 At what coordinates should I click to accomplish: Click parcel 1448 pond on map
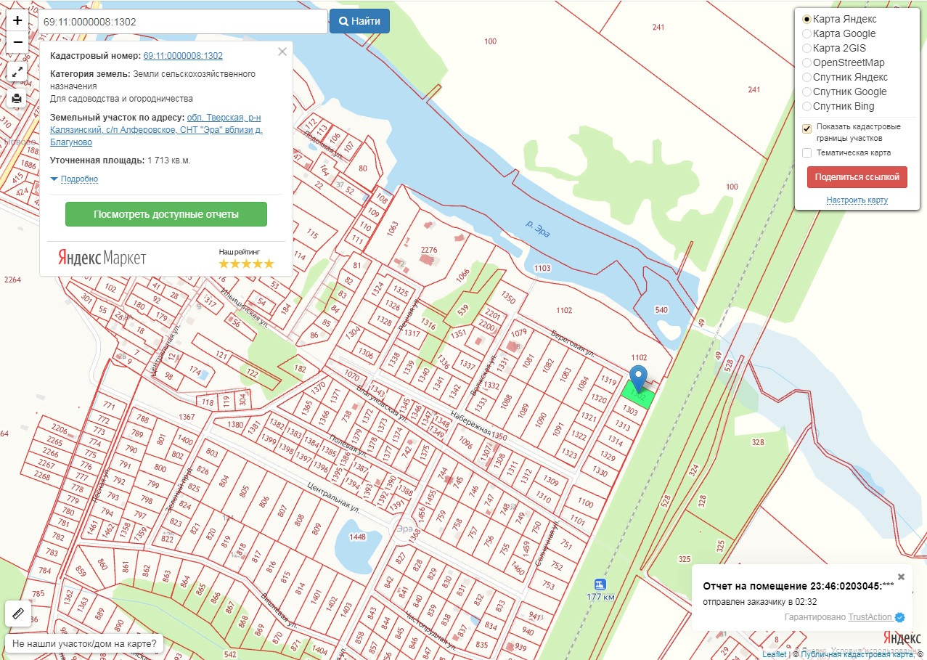point(357,537)
